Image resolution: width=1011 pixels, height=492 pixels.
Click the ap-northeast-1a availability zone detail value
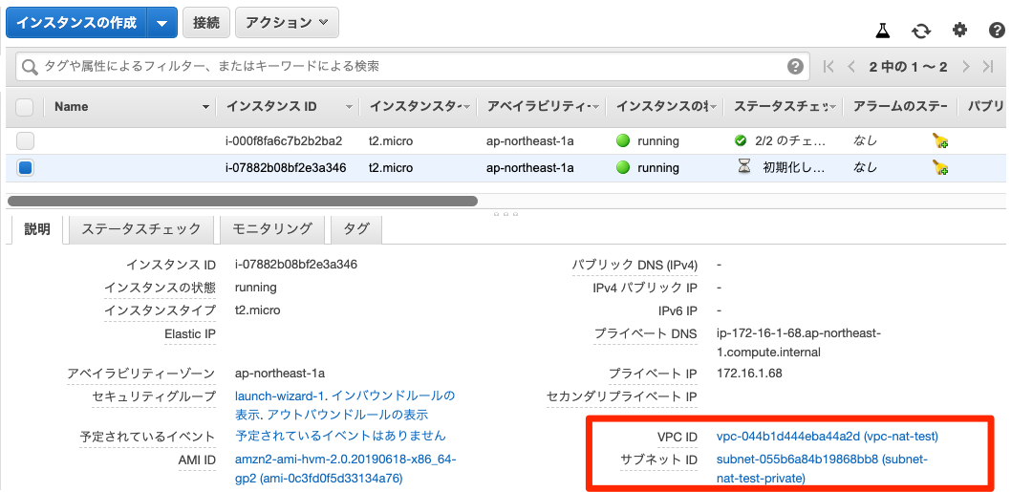(x=280, y=374)
